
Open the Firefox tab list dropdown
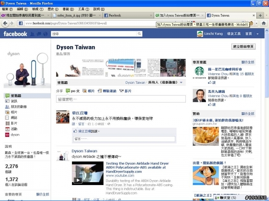point(266,15)
